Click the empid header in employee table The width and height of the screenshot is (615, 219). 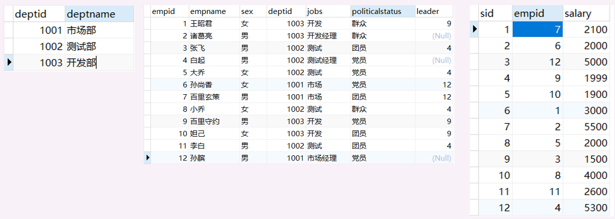click(x=170, y=11)
